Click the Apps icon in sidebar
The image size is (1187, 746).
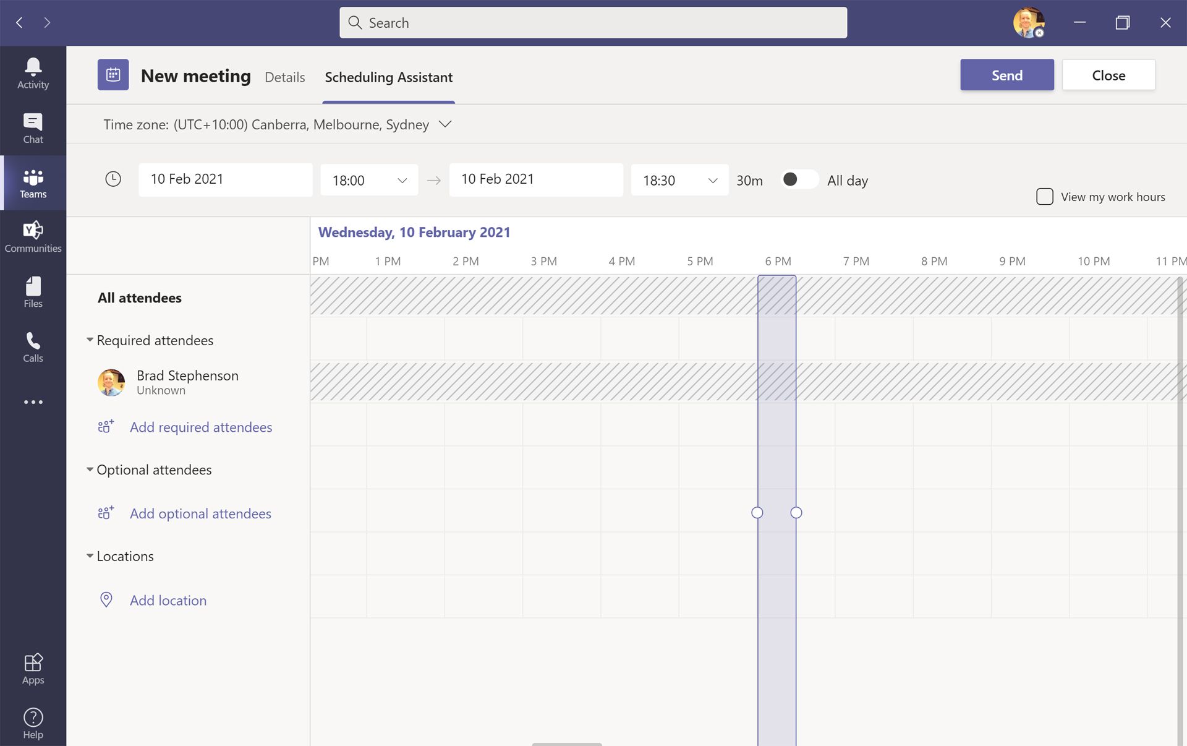(33, 669)
